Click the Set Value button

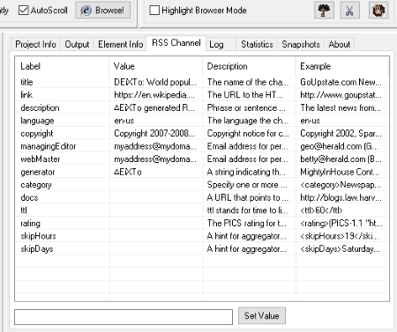(262, 315)
